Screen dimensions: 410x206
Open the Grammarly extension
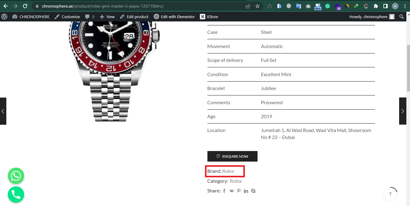[x=328, y=6]
